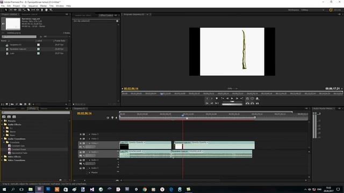
Task: Expand the Video Transitions folder
Action: (2, 160)
